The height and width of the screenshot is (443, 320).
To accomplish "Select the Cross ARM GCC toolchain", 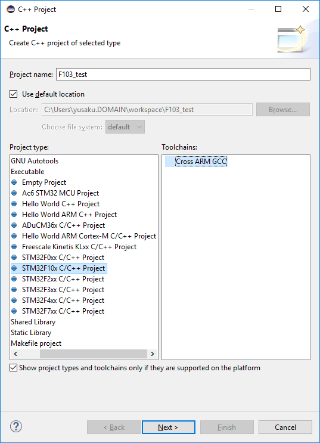I will point(201,162).
